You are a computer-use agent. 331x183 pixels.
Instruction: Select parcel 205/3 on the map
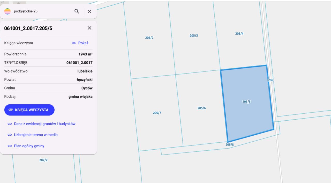[194, 36]
